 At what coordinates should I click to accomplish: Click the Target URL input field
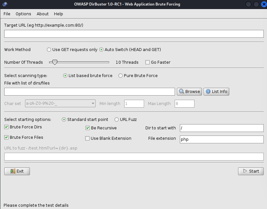pyautogui.click(x=134, y=34)
